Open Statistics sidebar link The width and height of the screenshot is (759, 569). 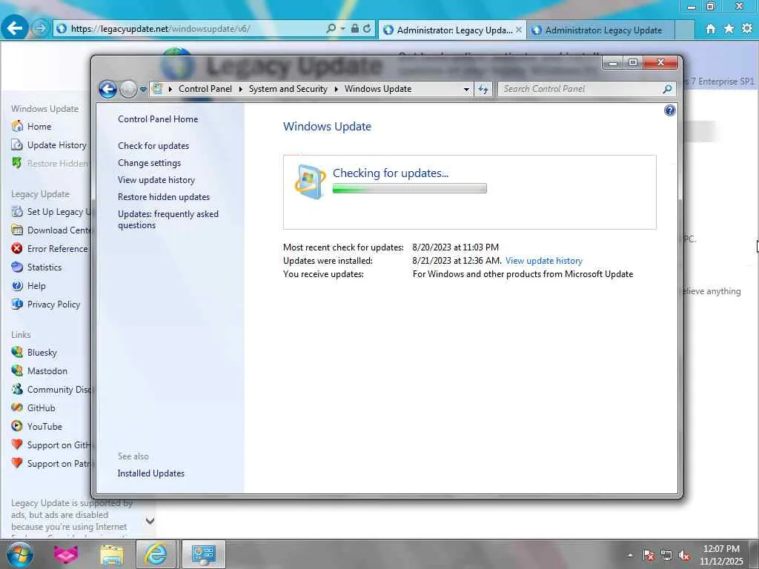point(44,267)
